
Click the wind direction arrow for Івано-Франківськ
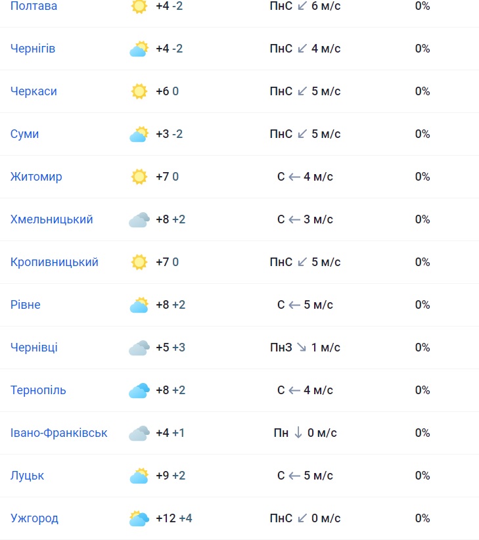[x=298, y=433]
